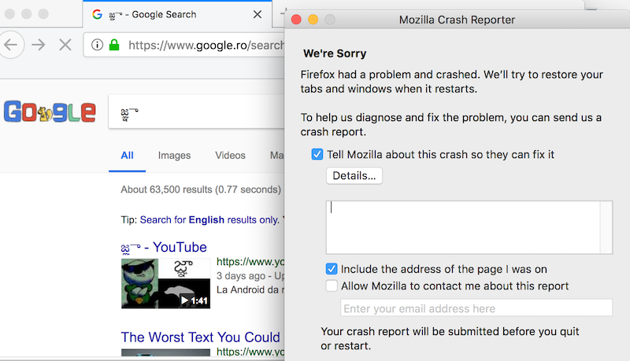Toggle Tell Mozilla about this crash checkbox
The width and height of the screenshot is (630, 361).
317,154
